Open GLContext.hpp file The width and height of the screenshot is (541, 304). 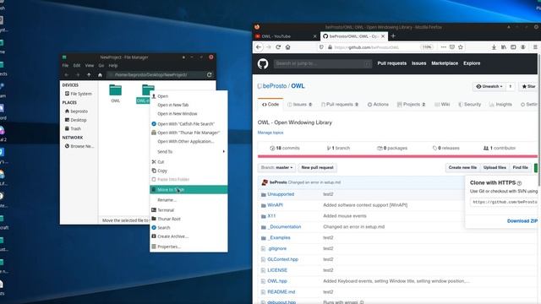(x=282, y=259)
